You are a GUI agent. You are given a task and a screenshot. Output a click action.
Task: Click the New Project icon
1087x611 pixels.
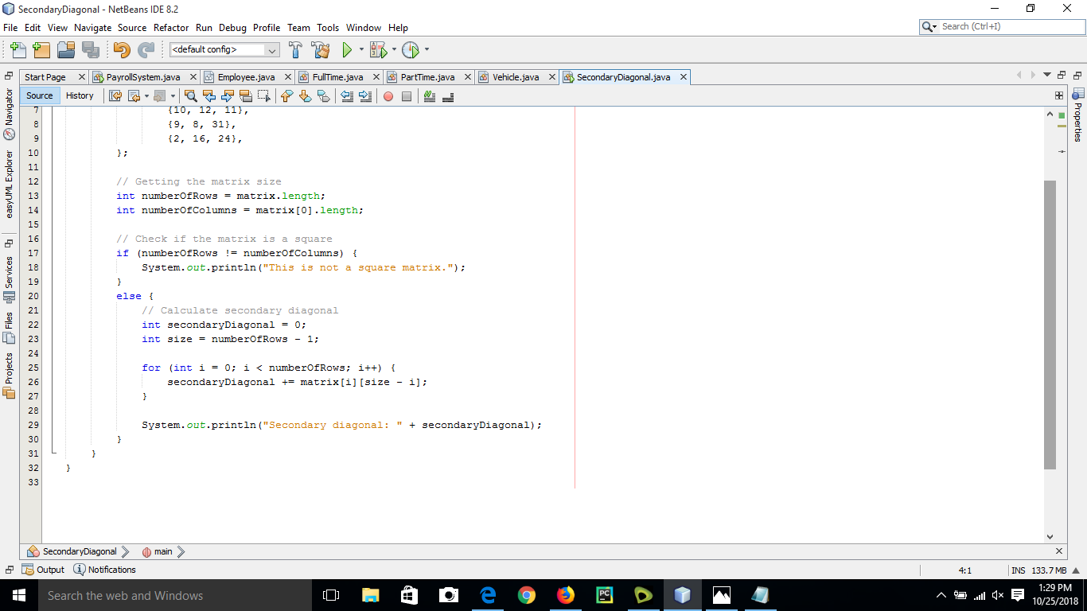41,50
